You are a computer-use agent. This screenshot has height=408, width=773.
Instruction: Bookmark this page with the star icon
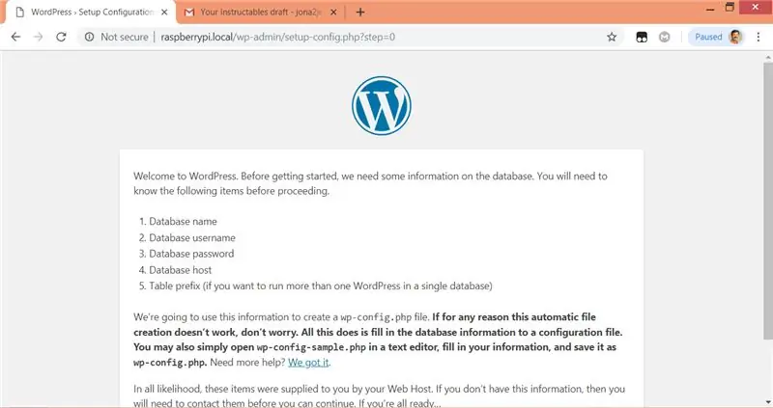click(x=612, y=37)
